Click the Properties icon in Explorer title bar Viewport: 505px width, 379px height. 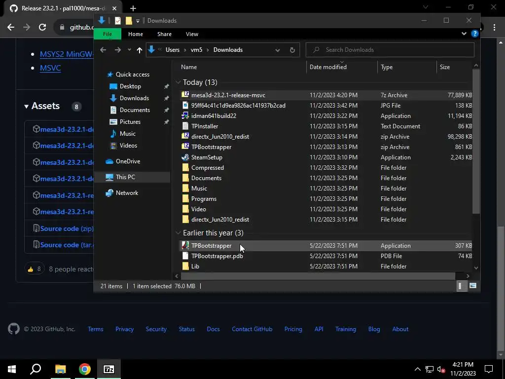118,21
